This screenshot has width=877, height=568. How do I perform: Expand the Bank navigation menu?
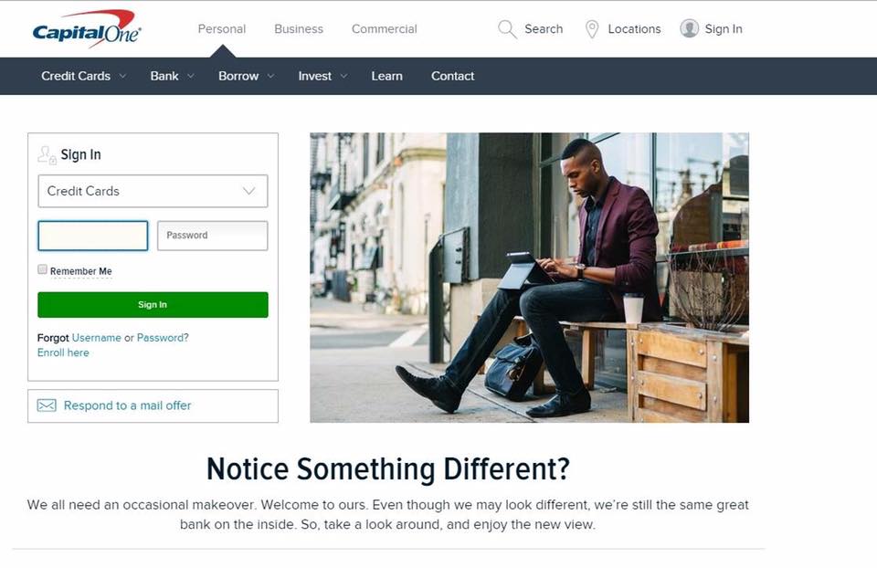click(x=172, y=76)
